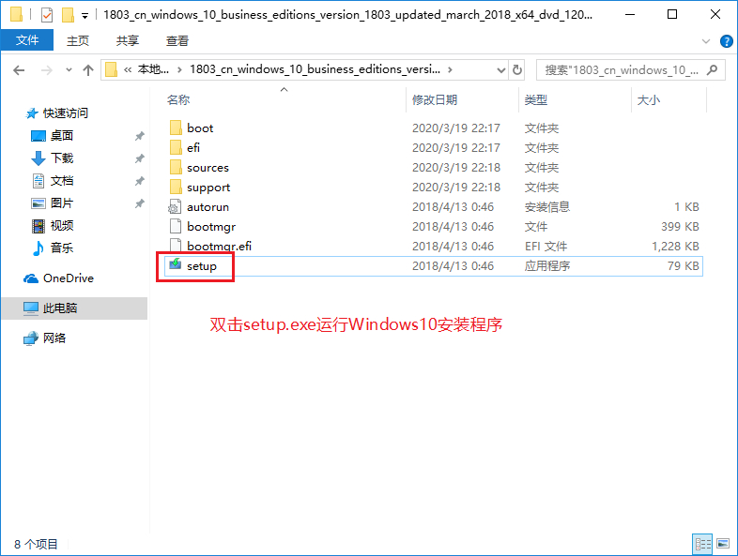
Task: Open the address bar history dropdown
Action: pos(500,69)
